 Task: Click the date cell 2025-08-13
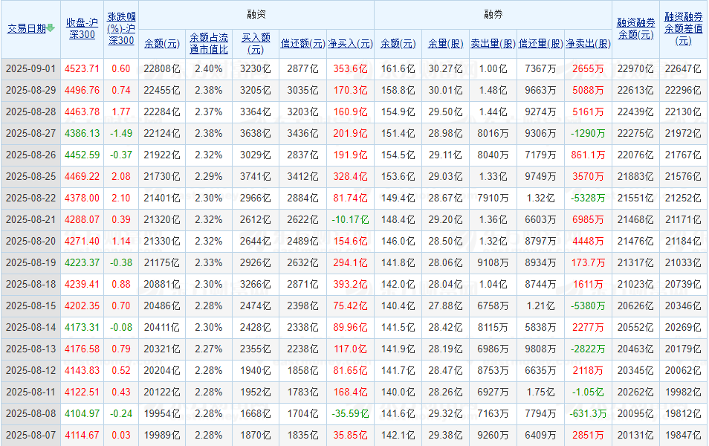pos(30,349)
